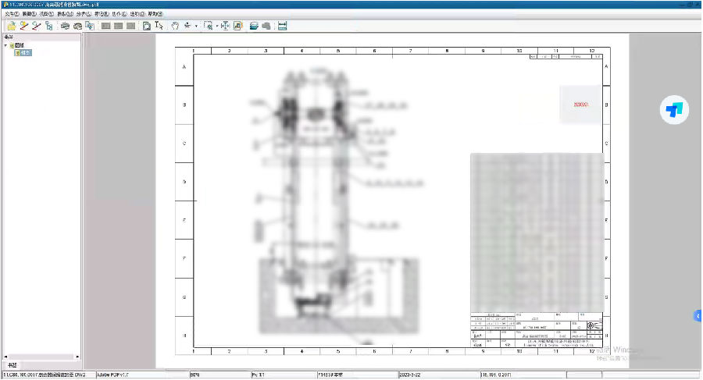
Task: Collapse the top tree node in left panel
Action: (x=6, y=45)
